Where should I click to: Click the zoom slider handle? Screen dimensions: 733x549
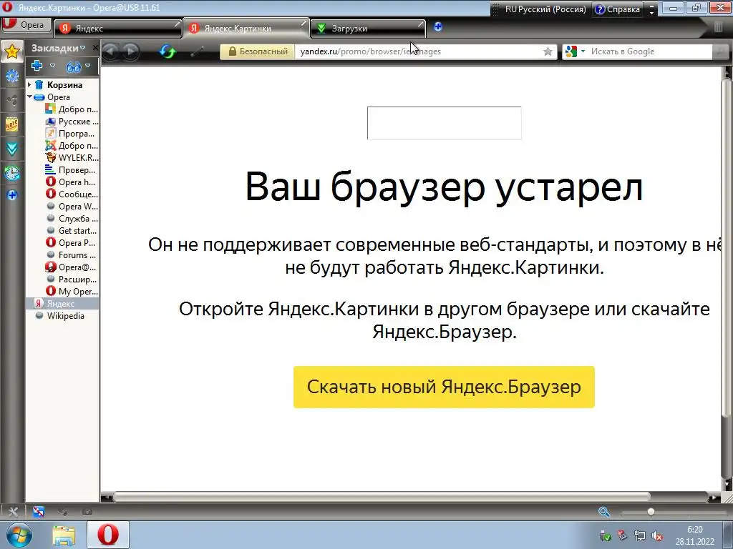pyautogui.click(x=651, y=512)
